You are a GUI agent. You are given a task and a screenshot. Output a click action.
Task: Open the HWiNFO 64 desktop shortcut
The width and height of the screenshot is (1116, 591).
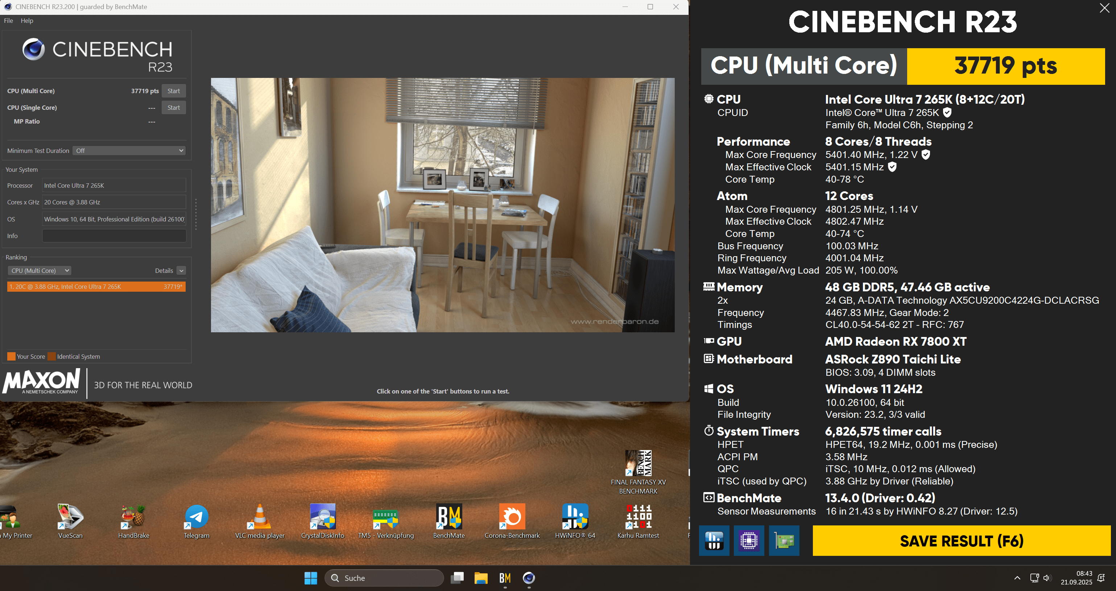point(574,517)
